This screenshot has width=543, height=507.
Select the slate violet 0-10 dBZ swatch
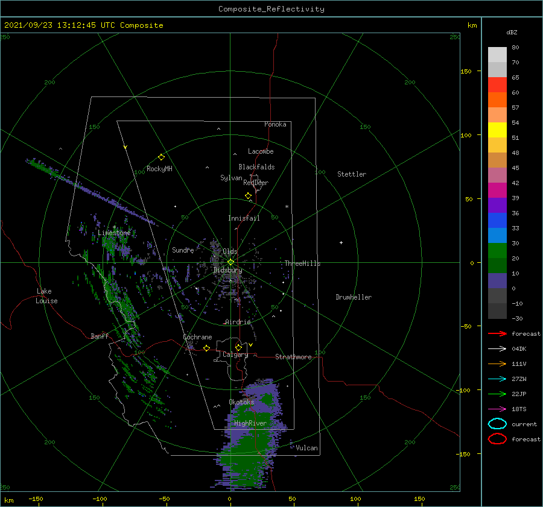(x=497, y=281)
